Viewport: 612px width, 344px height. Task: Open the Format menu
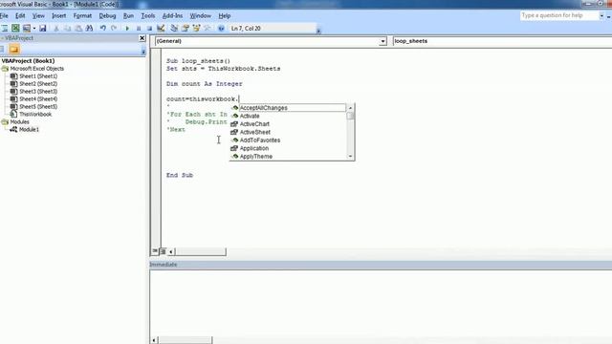82,15
